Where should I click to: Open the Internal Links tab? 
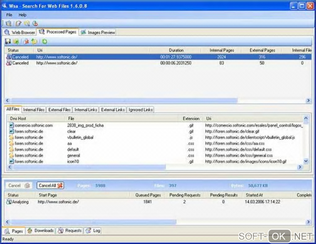click(x=86, y=110)
